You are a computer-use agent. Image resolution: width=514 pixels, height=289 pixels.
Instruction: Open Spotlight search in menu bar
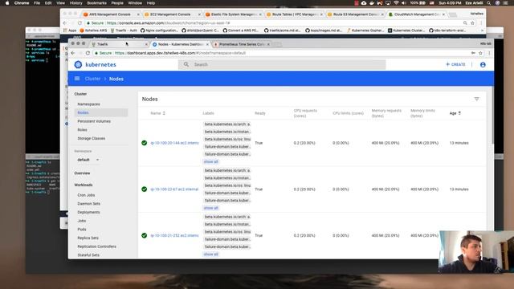tap(489, 3)
